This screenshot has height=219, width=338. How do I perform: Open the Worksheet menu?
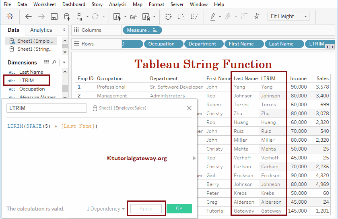pos(45,4)
